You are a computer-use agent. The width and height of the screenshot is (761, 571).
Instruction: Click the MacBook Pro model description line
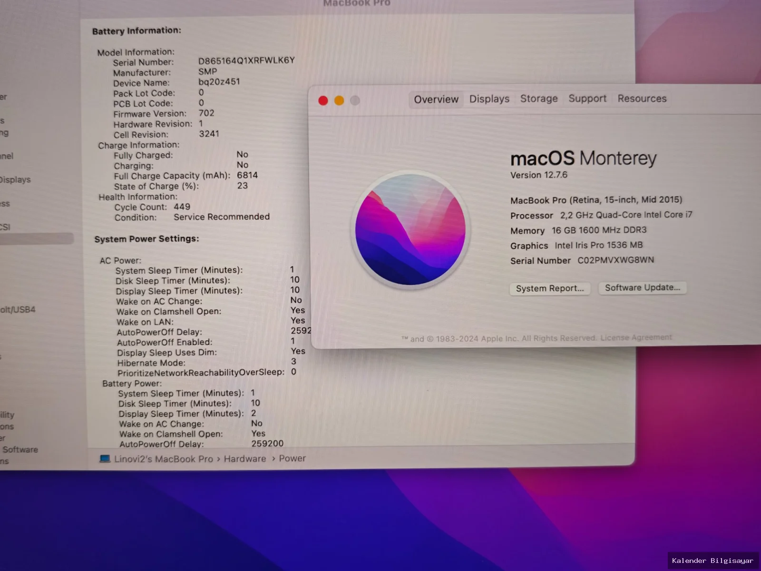pos(596,200)
